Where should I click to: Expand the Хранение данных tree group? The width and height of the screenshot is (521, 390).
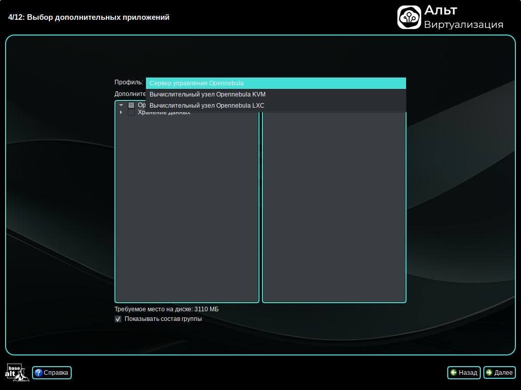(x=121, y=113)
